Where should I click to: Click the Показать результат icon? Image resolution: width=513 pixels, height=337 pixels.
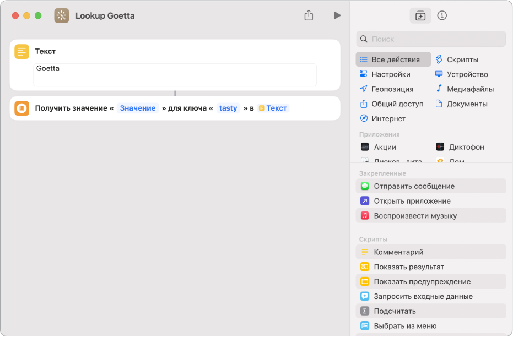[365, 267]
